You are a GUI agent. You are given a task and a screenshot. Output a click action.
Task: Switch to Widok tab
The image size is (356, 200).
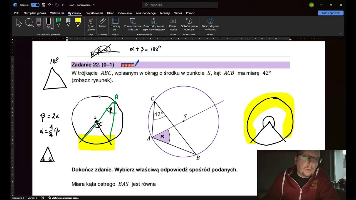pos(178,13)
